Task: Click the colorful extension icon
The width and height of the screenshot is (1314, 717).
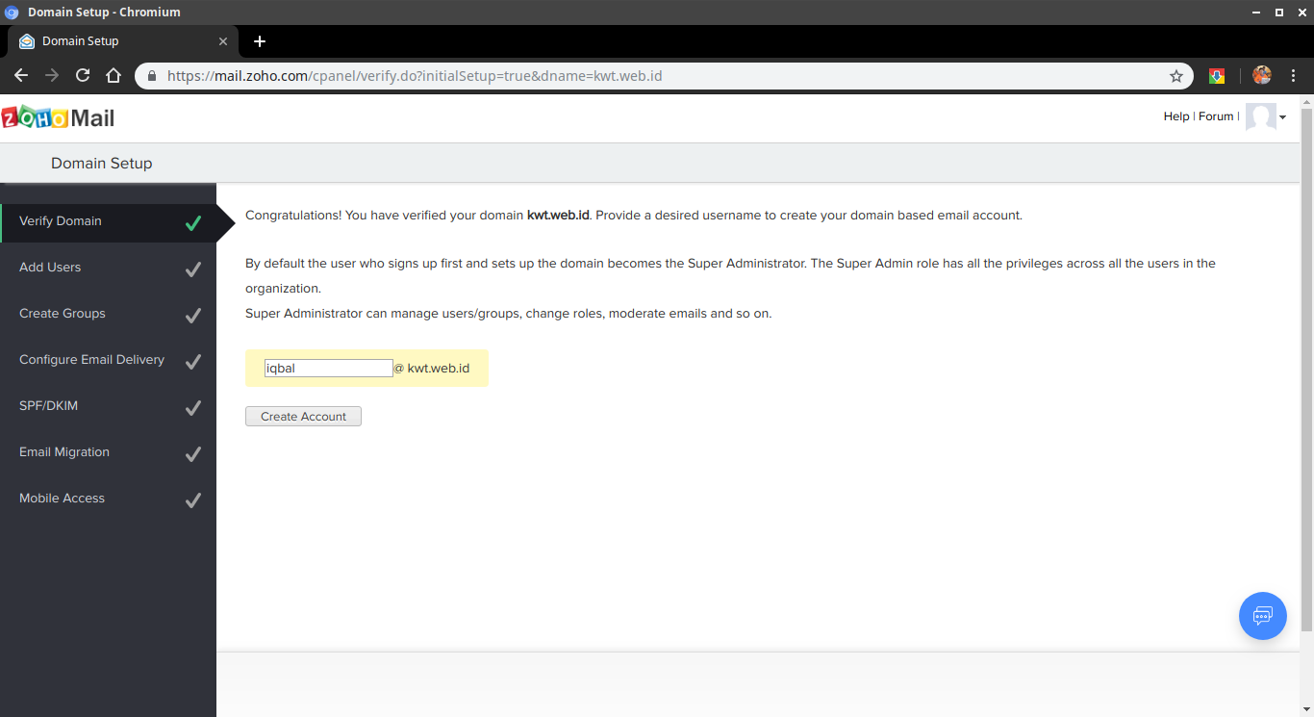Action: point(1216,75)
